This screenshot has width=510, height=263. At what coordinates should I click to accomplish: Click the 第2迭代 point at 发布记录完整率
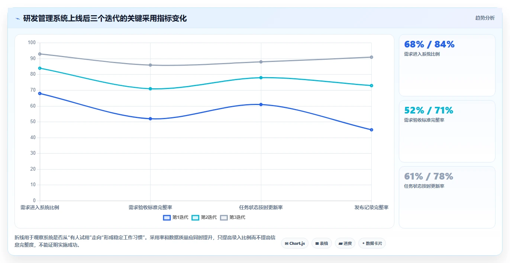point(371,86)
